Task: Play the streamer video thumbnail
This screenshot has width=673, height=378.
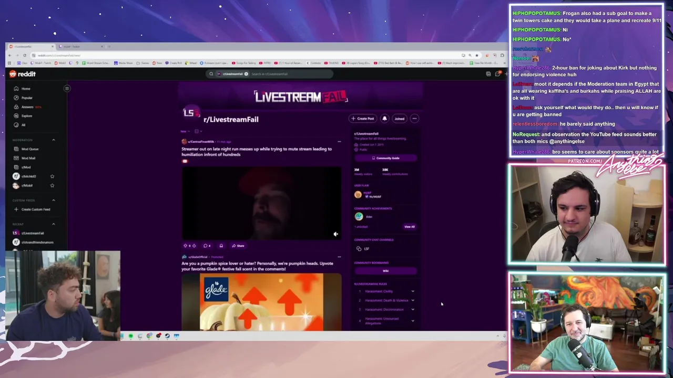Action: (x=262, y=203)
